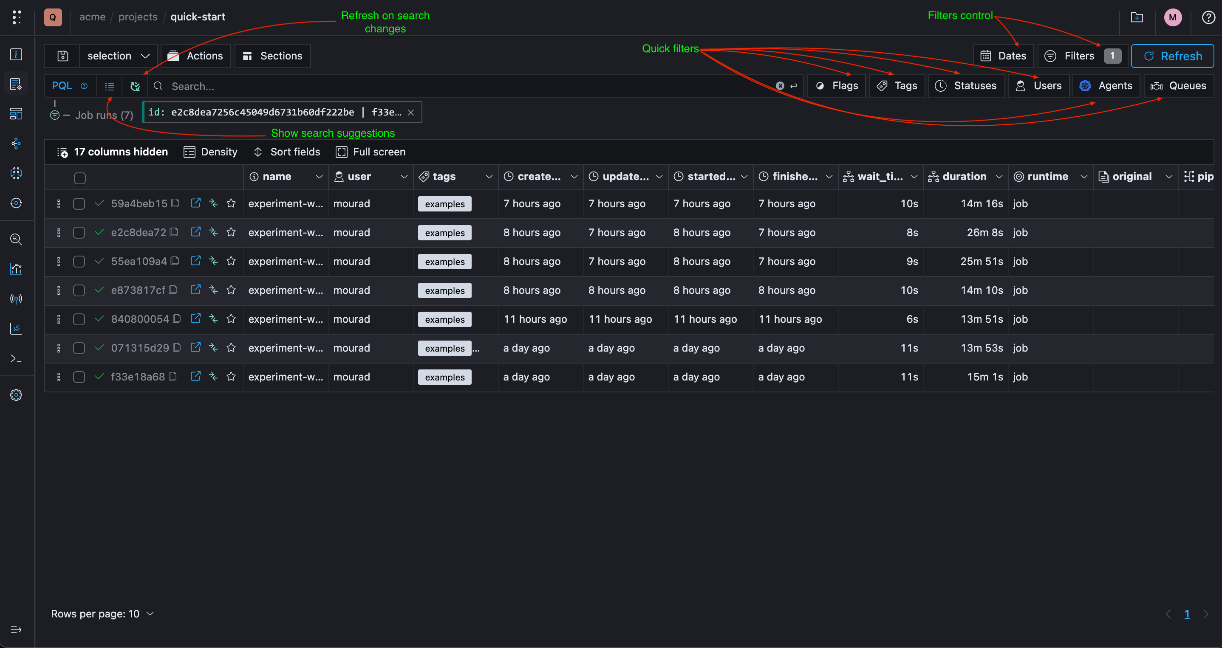Image resolution: width=1222 pixels, height=648 pixels.
Task: Open the Dates filter button
Action: pyautogui.click(x=1003, y=56)
